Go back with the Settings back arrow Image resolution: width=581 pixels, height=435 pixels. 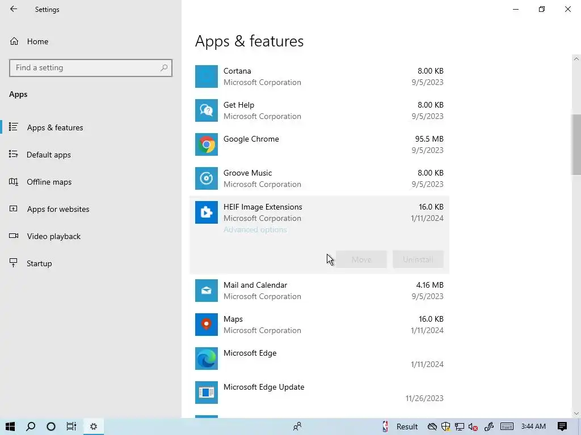pyautogui.click(x=14, y=9)
